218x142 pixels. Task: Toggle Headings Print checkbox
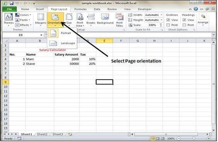point(184,25)
